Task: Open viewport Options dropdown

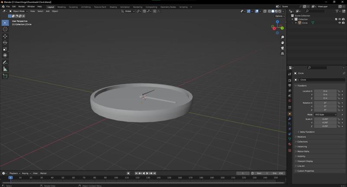Action: tap(280, 16)
